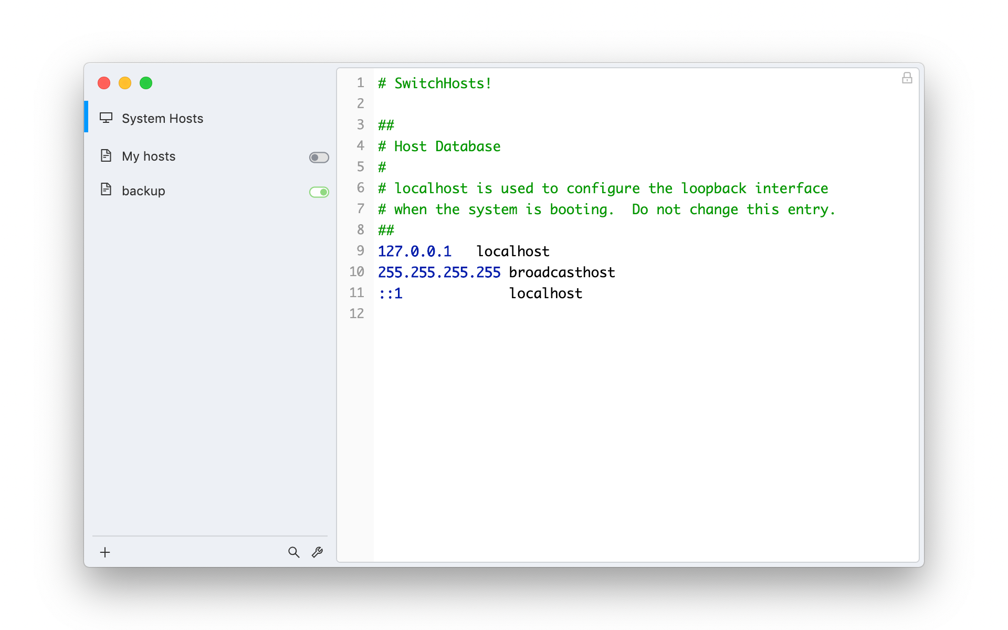
Task: Click the read-only lock icon in editor
Action: [907, 78]
